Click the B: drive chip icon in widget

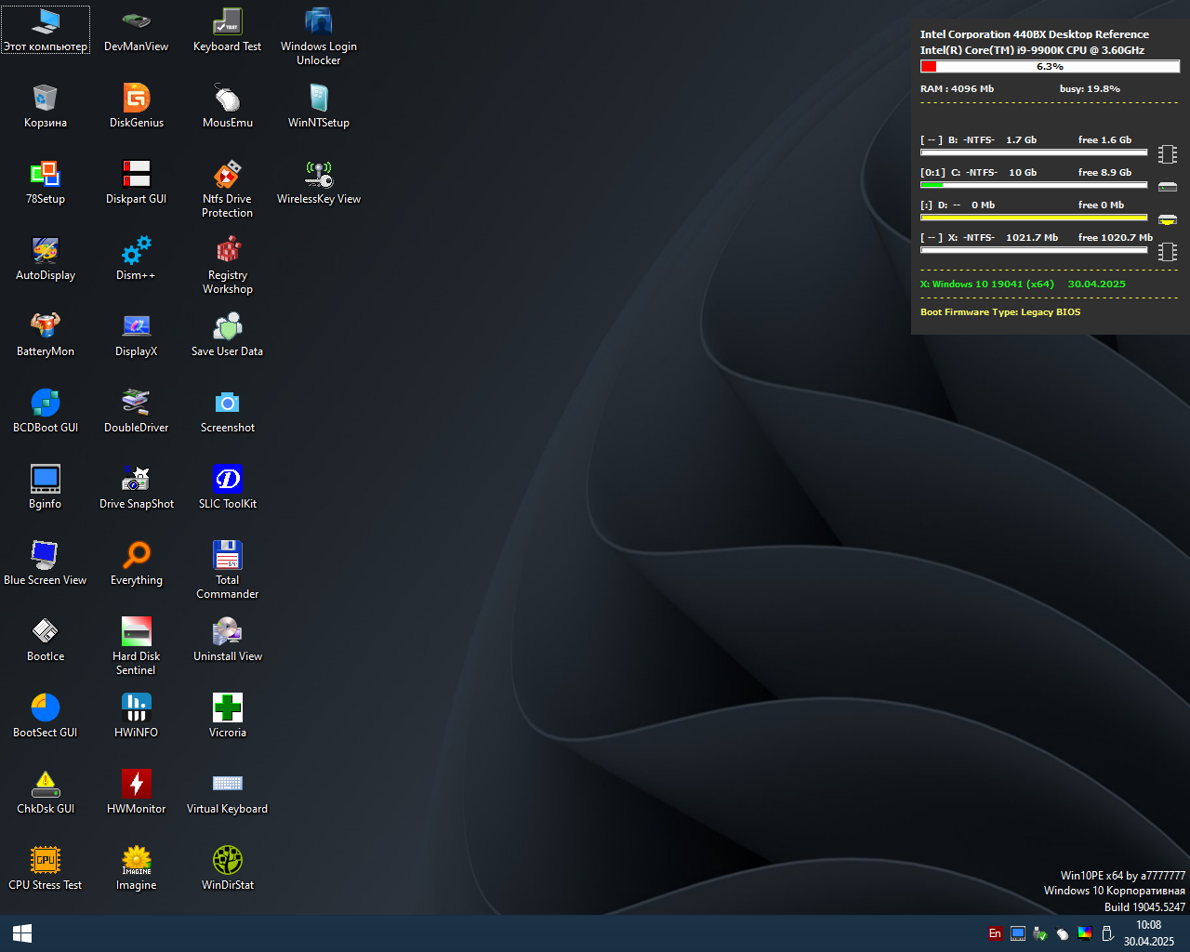(x=1168, y=154)
